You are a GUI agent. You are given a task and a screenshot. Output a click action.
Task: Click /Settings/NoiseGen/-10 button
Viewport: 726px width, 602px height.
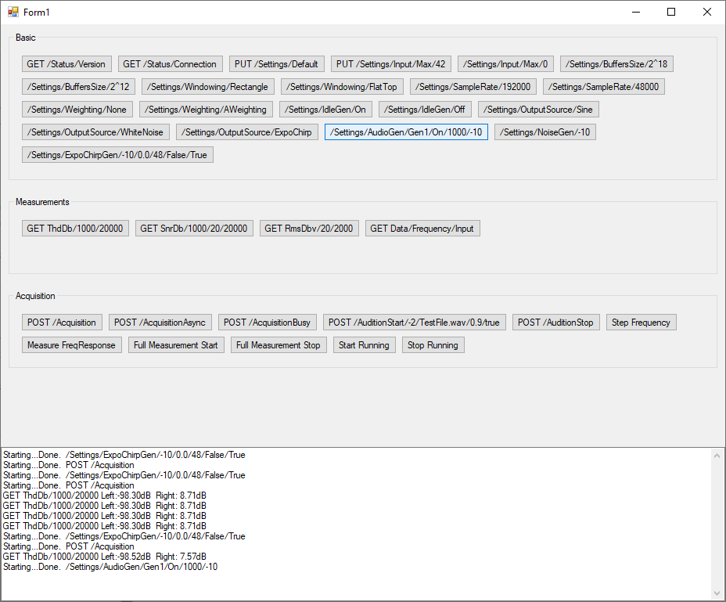point(545,132)
